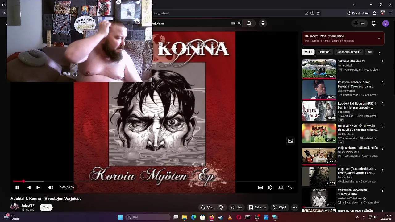
Task: Open Vesterinen Yhtyeineen - Tummilla teillä title
Action: point(353,192)
